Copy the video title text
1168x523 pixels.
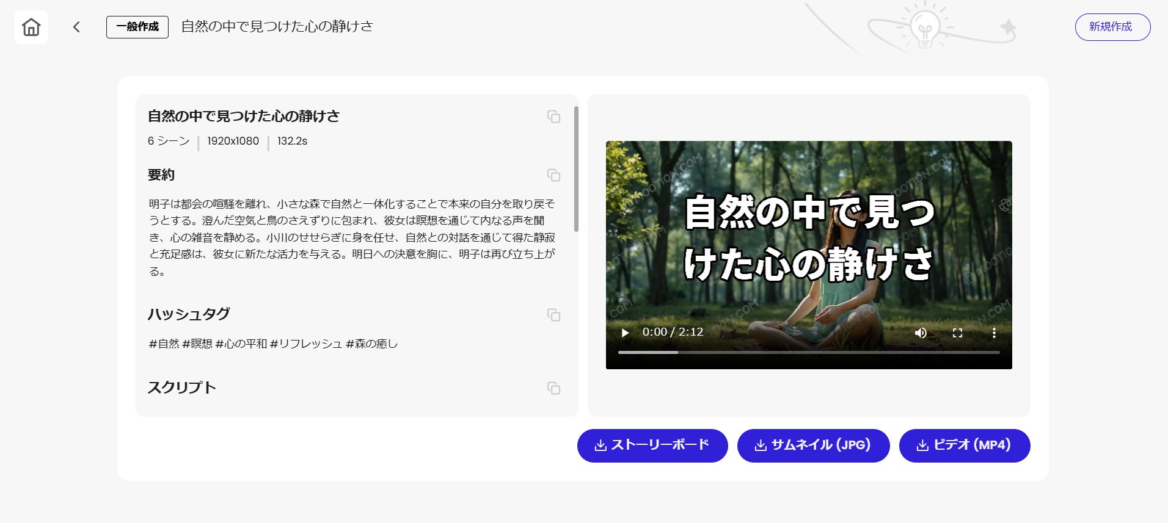pos(553,117)
